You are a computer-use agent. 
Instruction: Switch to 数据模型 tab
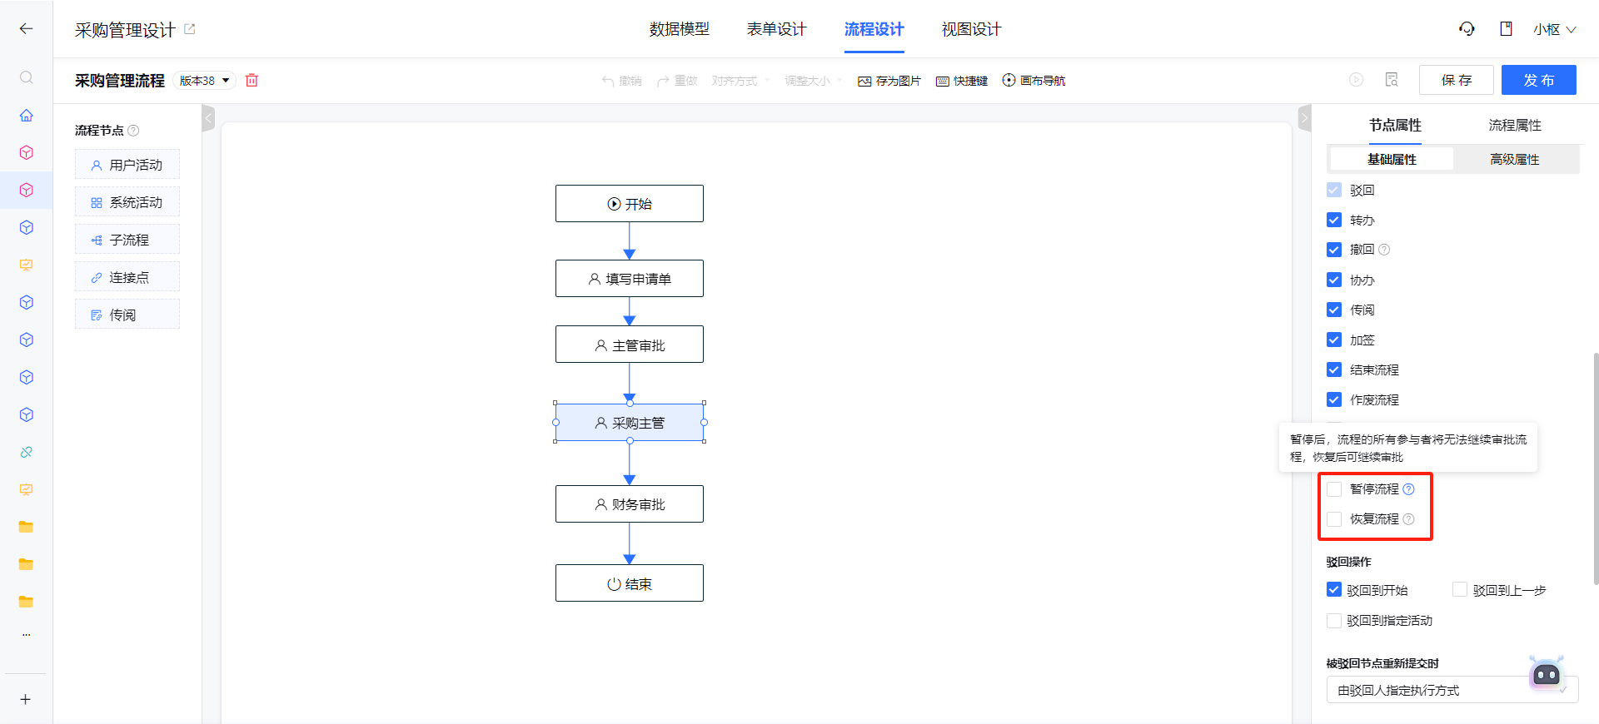coord(680,29)
